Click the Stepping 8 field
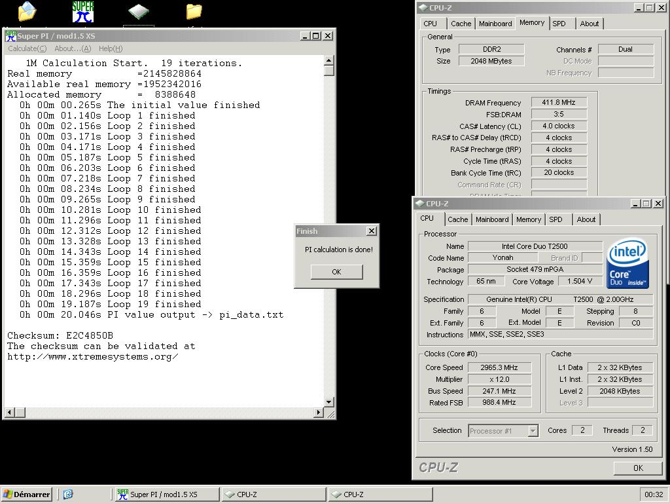Viewport: 670px width, 503px height. [636, 311]
